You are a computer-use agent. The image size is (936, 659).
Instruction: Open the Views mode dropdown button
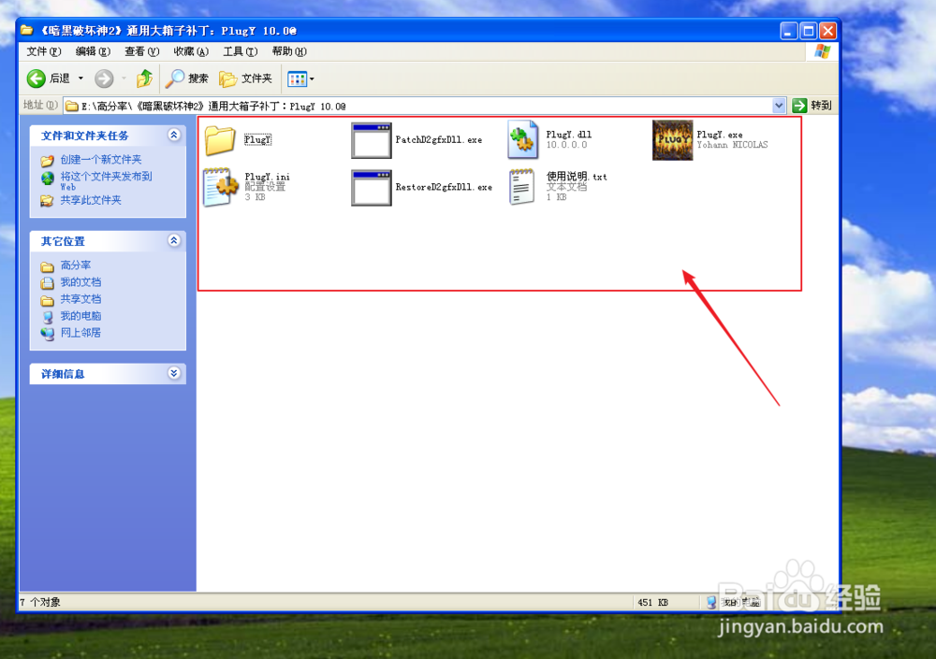click(x=300, y=79)
